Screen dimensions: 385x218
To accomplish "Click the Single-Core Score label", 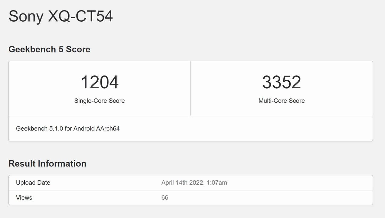I will coord(100,101).
